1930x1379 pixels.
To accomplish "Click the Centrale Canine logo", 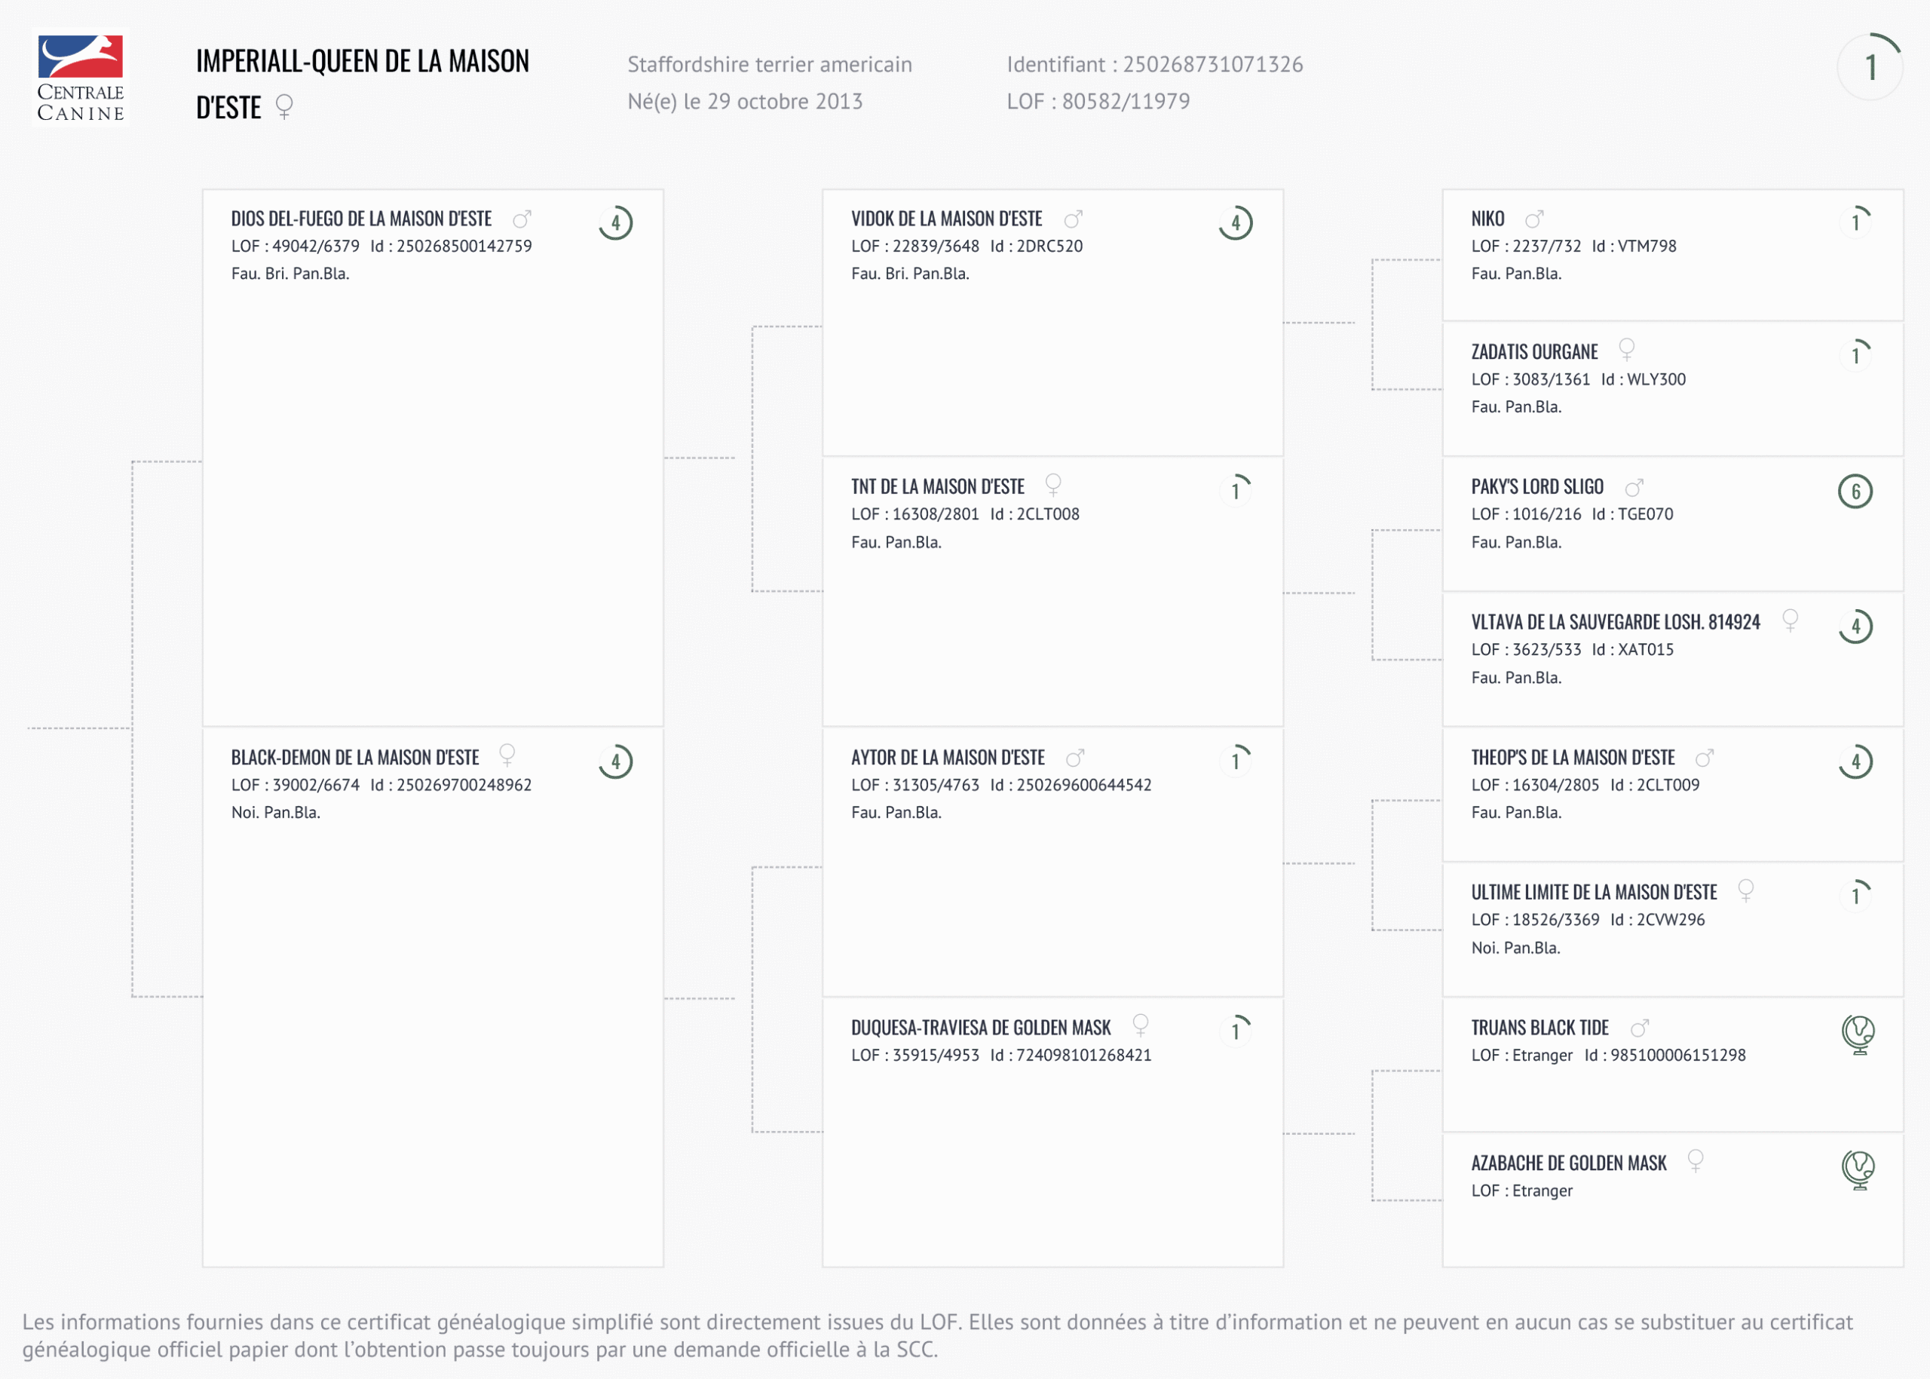I will click(x=81, y=78).
